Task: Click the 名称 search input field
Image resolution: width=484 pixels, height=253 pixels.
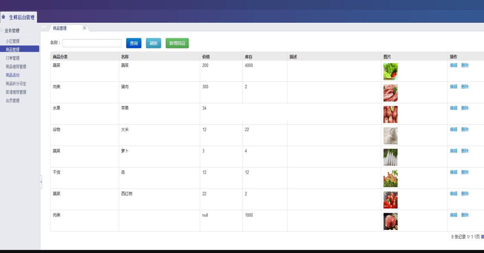Action: tap(92, 43)
